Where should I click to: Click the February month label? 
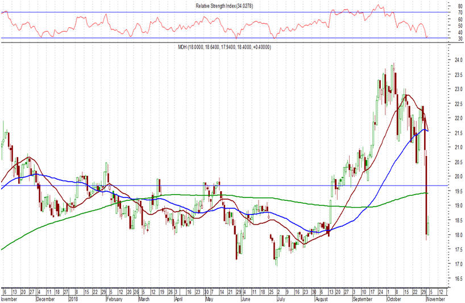[x=117, y=297]
